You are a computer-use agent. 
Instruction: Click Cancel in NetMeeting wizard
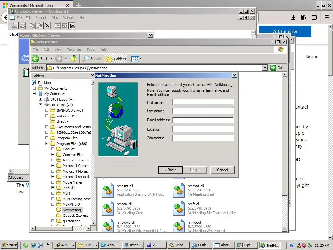(222, 170)
